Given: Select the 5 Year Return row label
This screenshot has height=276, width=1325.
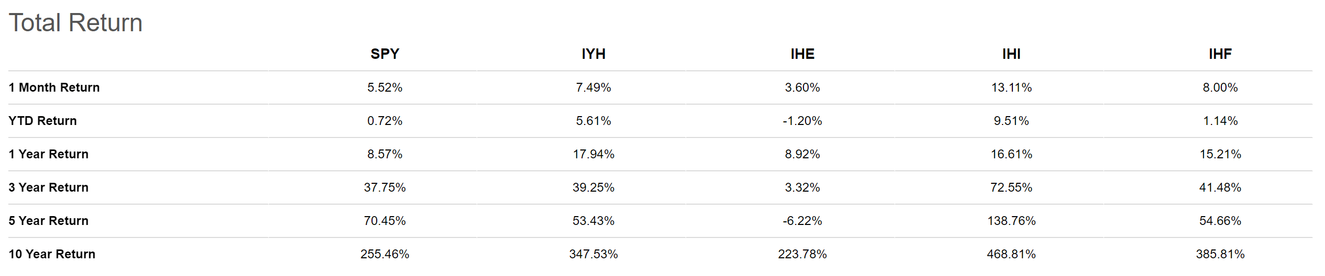Looking at the screenshot, I should click(48, 221).
